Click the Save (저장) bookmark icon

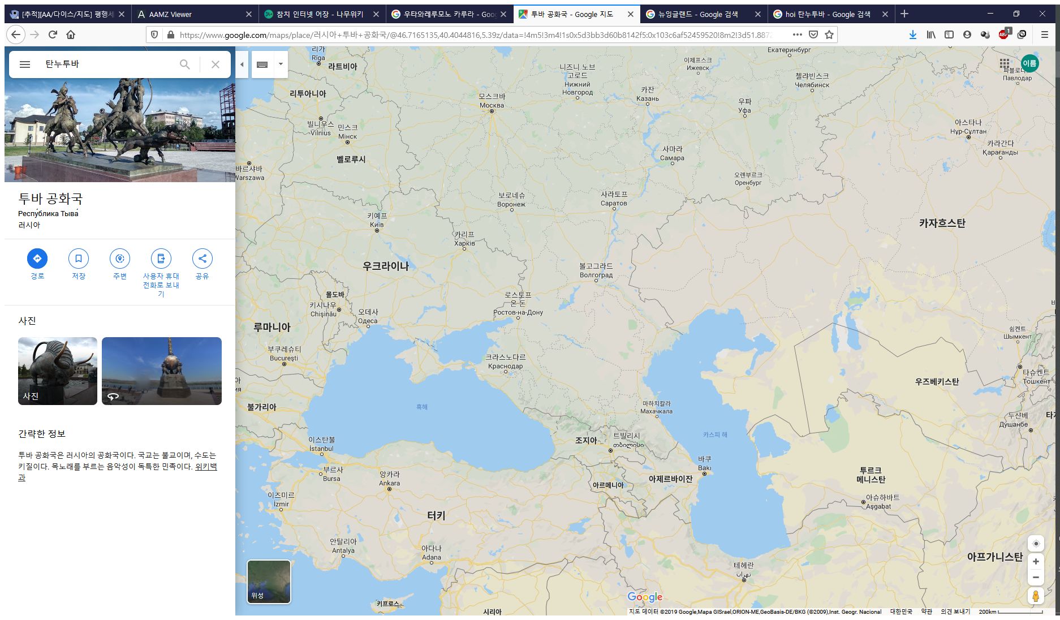pos(79,259)
